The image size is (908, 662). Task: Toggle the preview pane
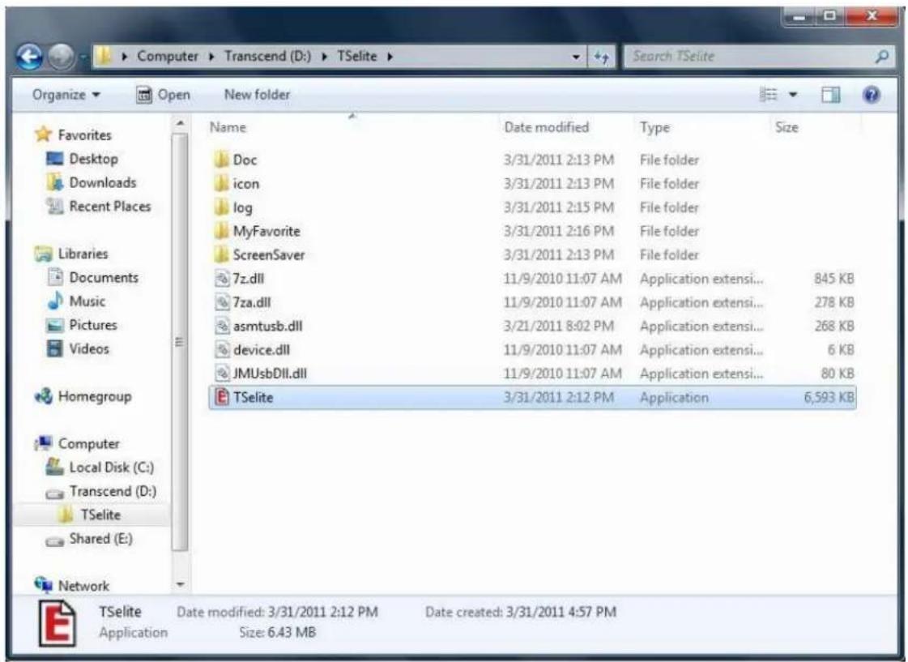tap(831, 95)
